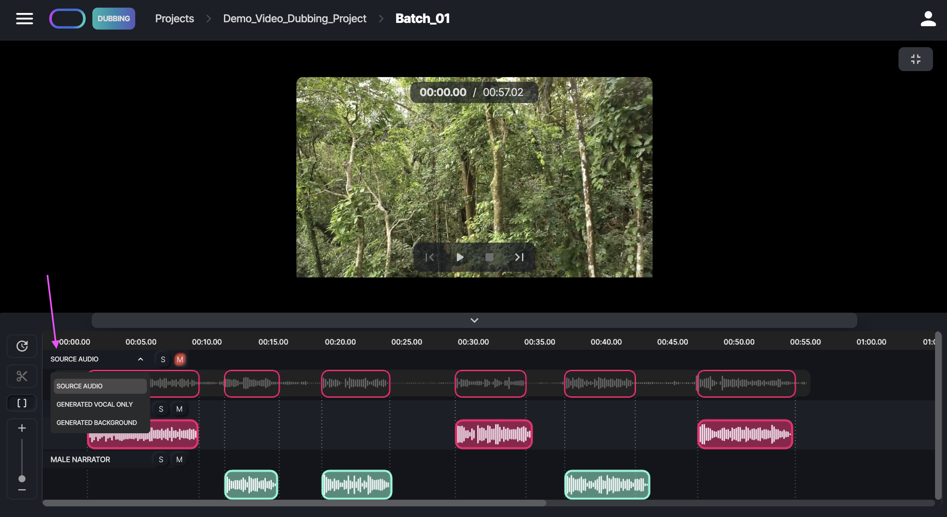Select the Cut/Scissors tool
This screenshot has height=517, width=947.
point(22,376)
